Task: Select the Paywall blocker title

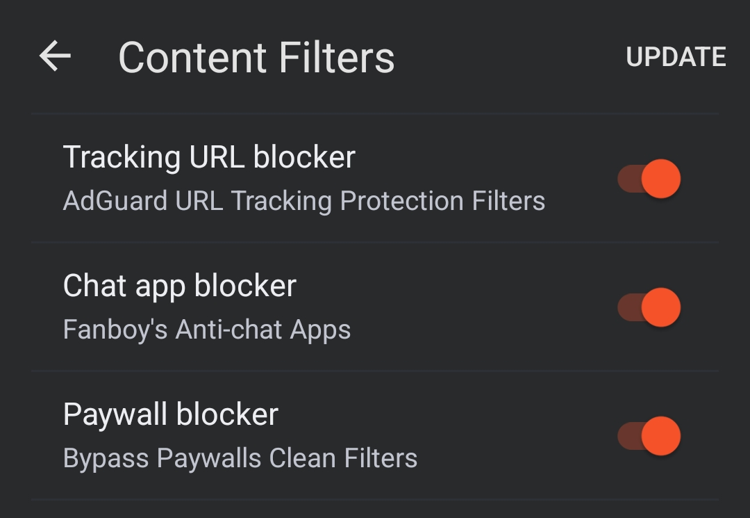Action: click(171, 414)
